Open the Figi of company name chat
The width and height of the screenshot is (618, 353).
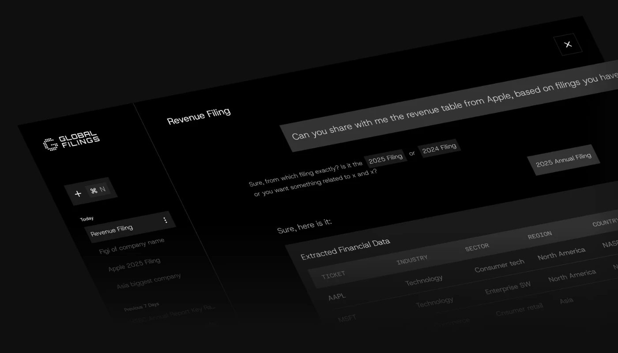click(132, 246)
